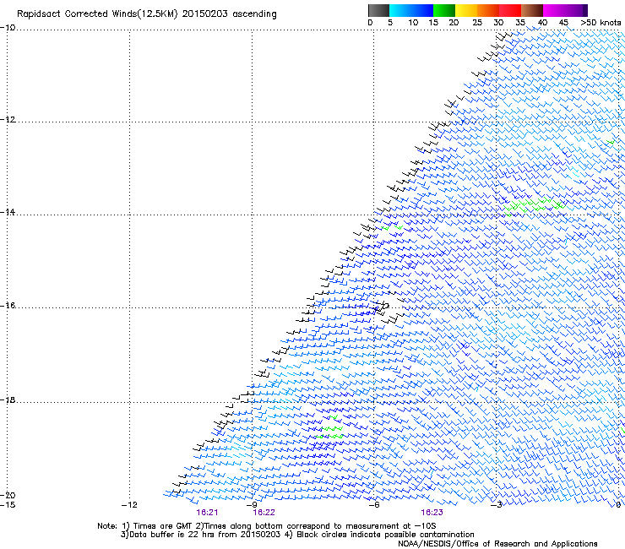Pick the blue 5–15 knots legend gradient

(x=411, y=10)
